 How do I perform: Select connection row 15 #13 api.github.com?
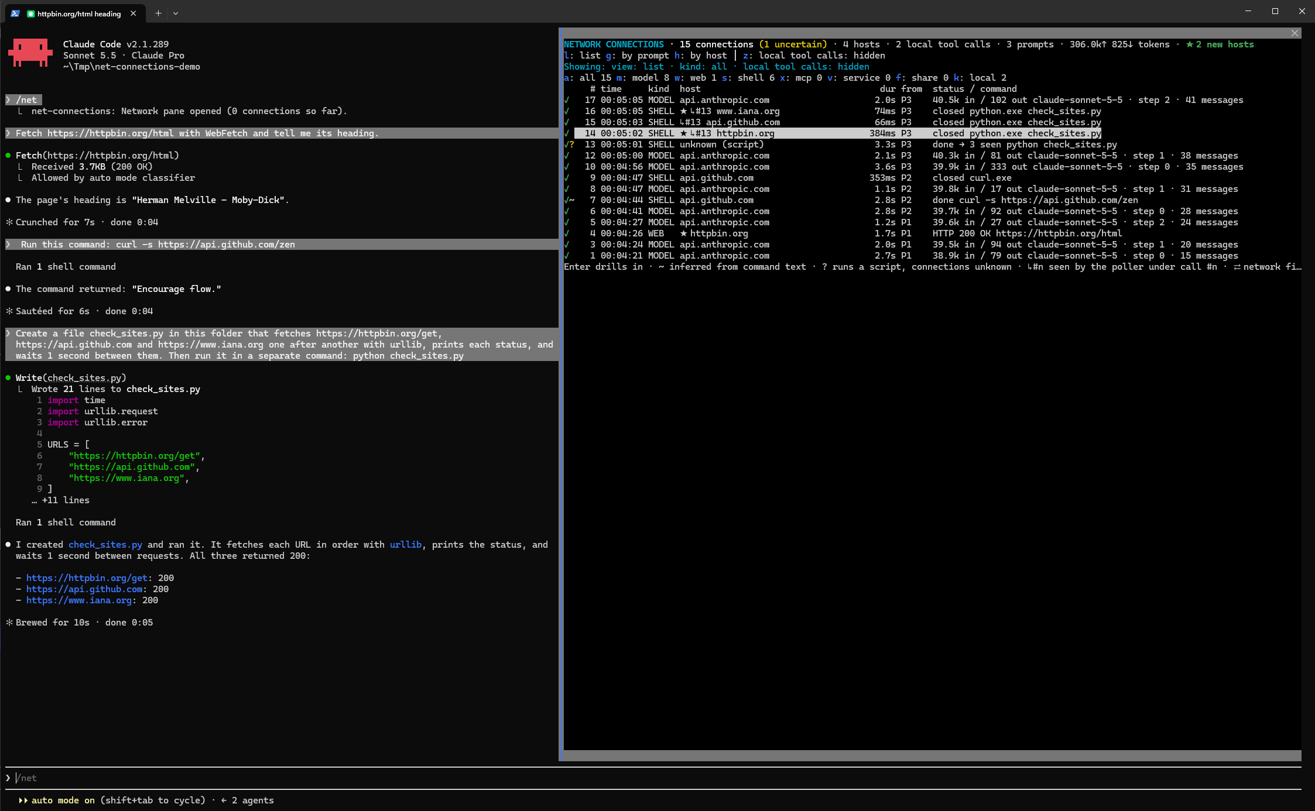(x=833, y=122)
